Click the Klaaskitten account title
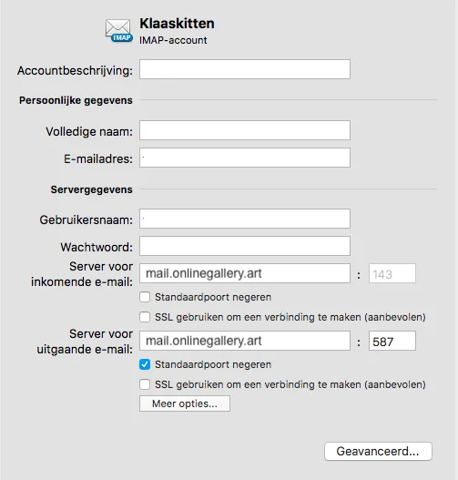The image size is (458, 480). pyautogui.click(x=177, y=24)
